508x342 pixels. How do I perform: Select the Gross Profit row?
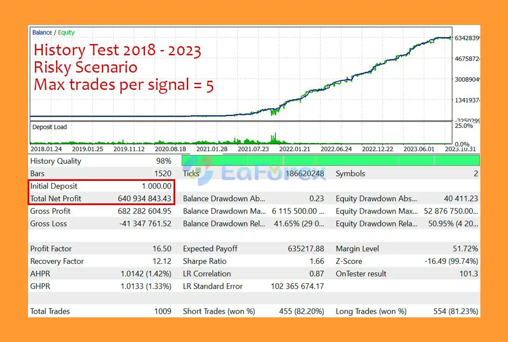(x=101, y=211)
